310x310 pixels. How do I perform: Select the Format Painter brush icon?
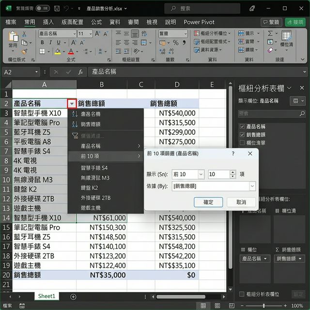[24, 51]
